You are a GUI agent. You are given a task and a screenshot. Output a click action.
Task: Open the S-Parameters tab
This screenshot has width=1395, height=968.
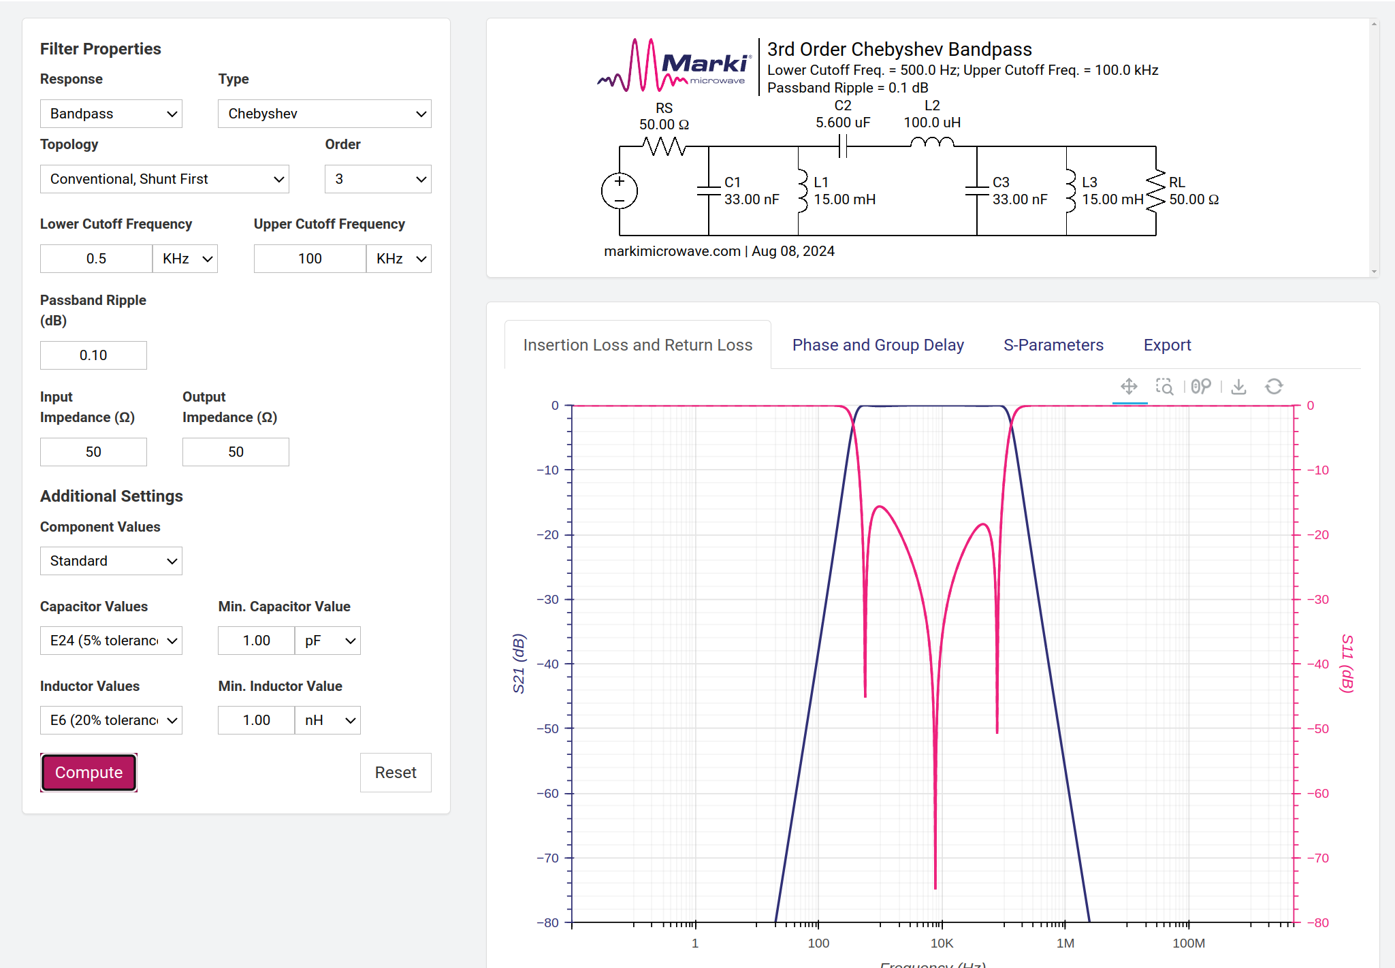pos(1053,345)
